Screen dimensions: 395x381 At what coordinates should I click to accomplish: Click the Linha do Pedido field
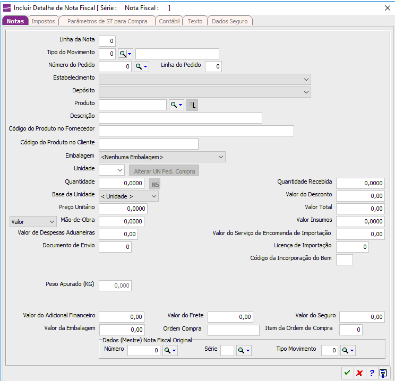[213, 66]
